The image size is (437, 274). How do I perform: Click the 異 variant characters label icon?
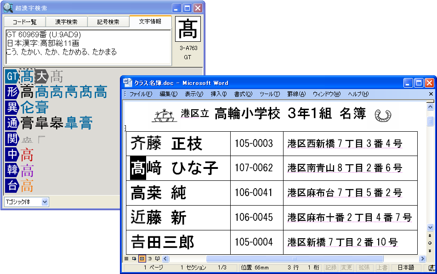coord(12,107)
